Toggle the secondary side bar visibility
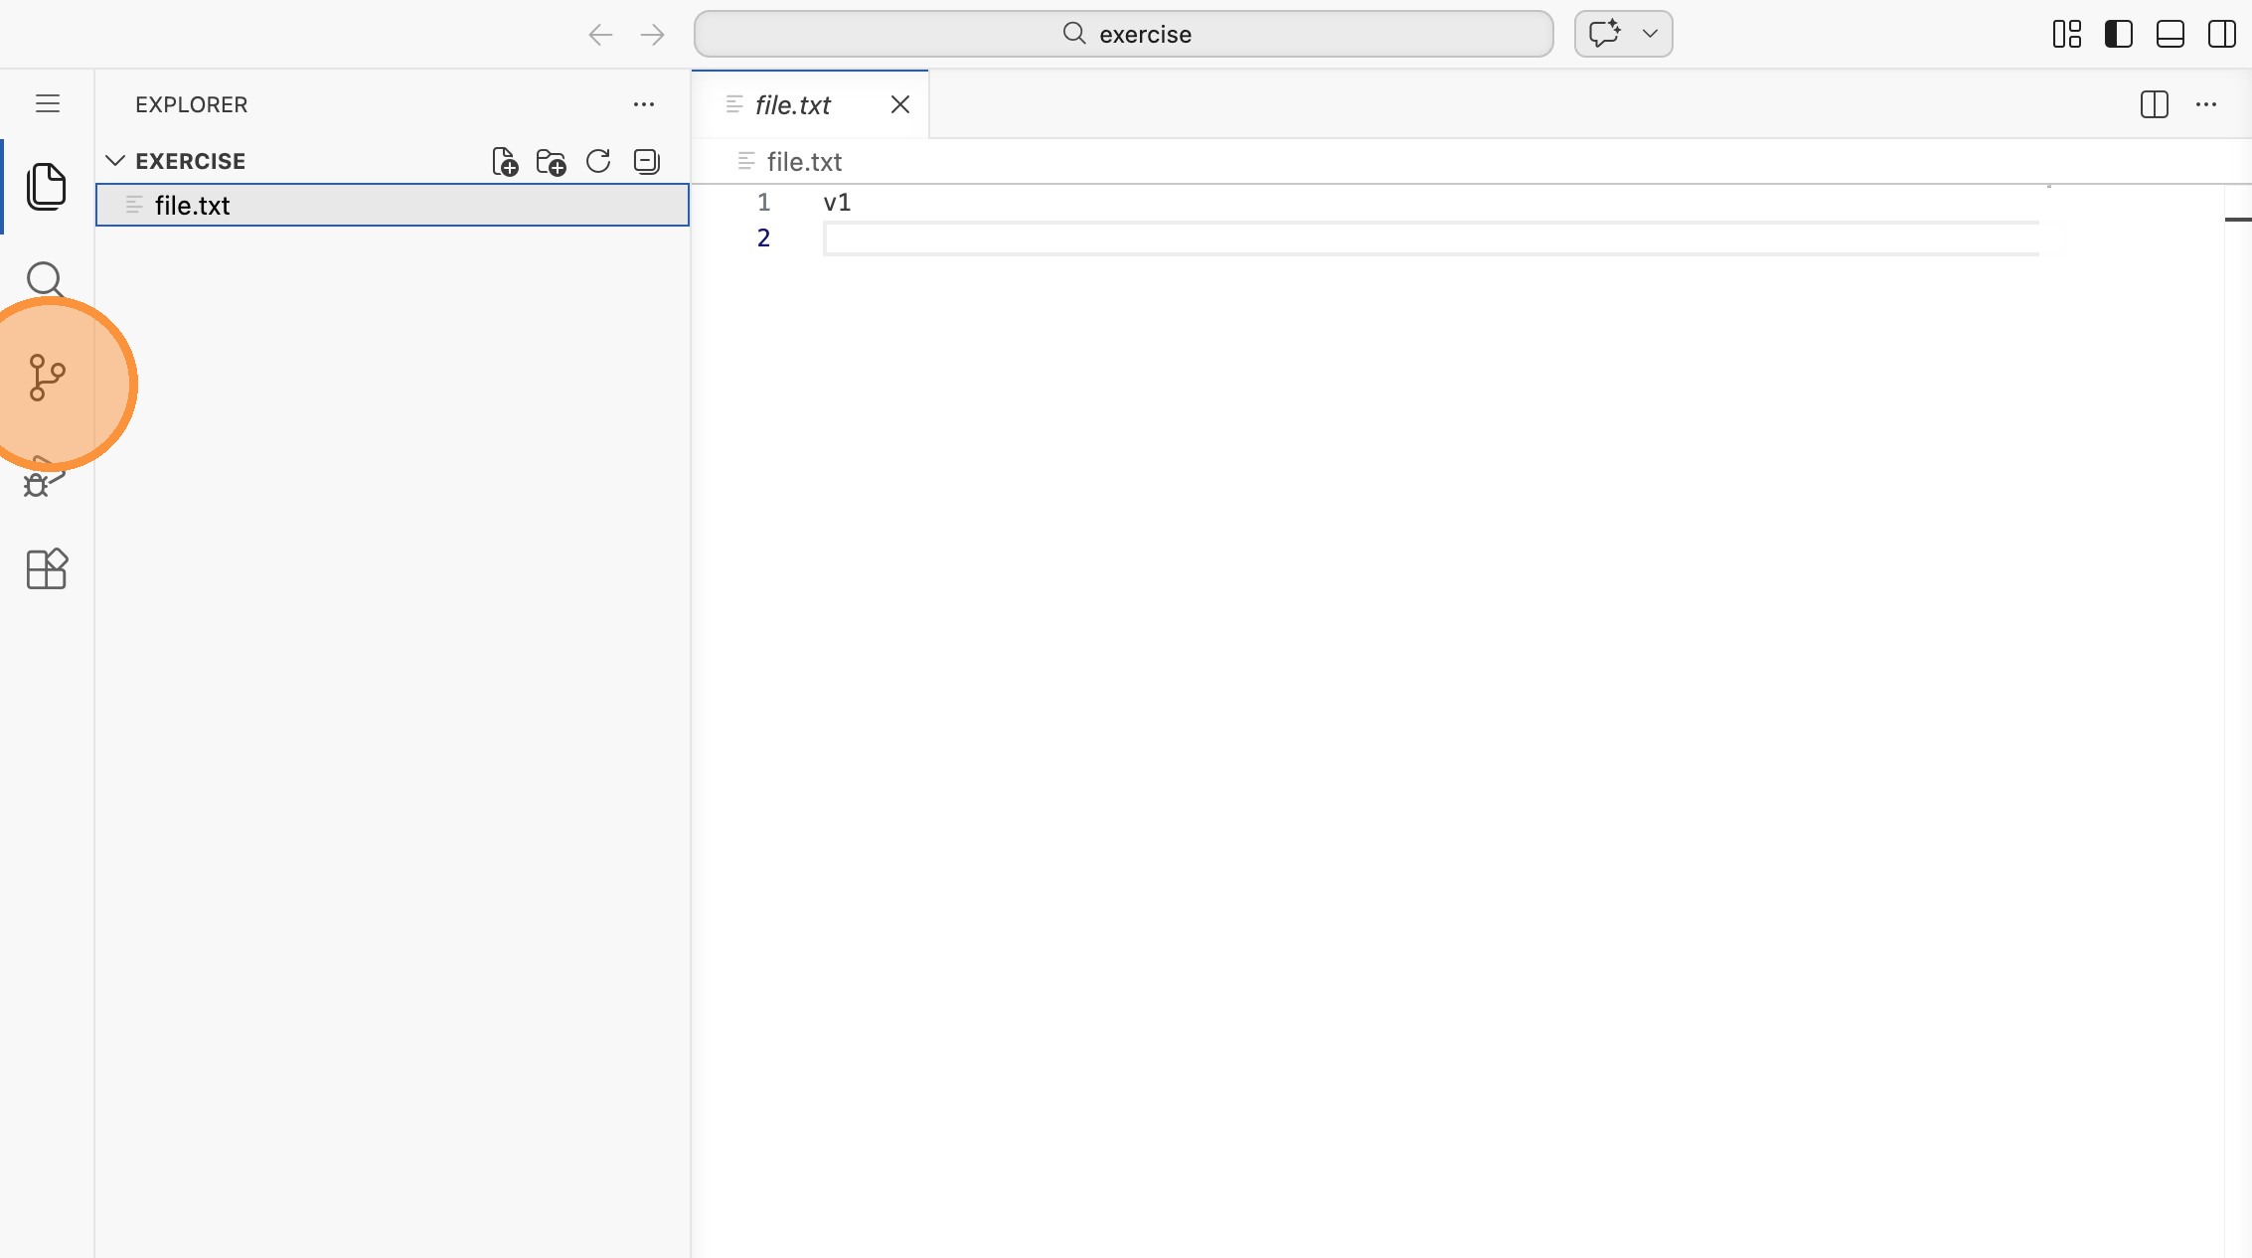 (x=2221, y=34)
